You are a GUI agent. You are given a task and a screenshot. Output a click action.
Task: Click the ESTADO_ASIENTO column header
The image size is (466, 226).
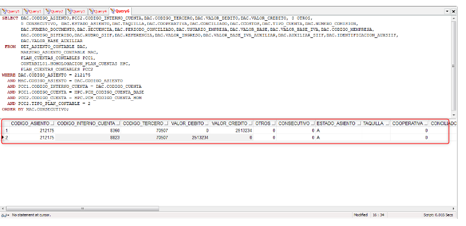point(338,123)
